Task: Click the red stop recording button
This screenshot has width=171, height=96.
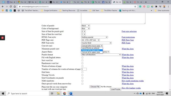Action: click(x=2, y=38)
